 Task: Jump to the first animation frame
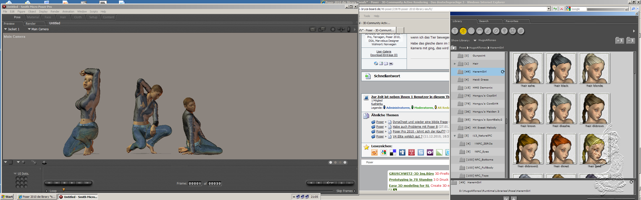(49, 183)
